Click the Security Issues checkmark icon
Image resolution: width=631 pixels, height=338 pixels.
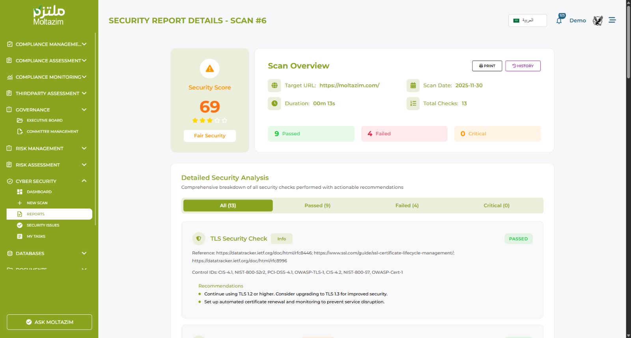(x=20, y=225)
